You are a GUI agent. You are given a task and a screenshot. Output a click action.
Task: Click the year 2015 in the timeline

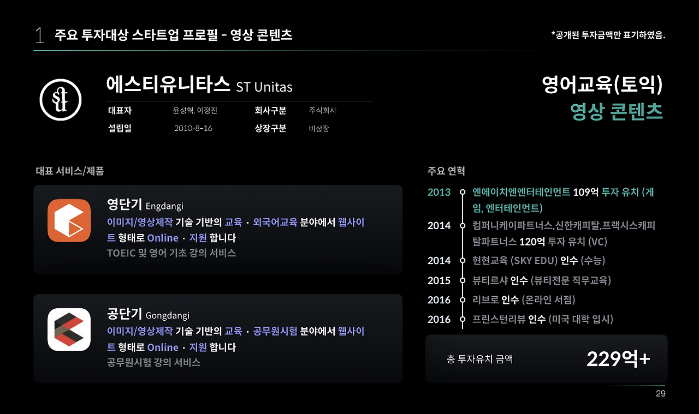[x=439, y=280]
